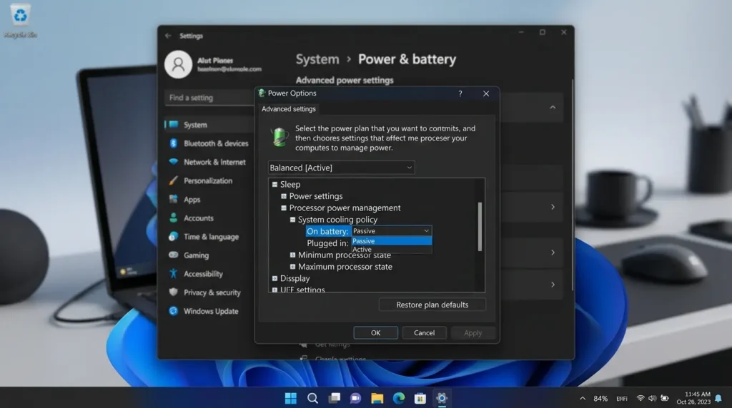Click the Wi-Fi tray icon
Viewport: 732px width, 408px height.
click(640, 399)
